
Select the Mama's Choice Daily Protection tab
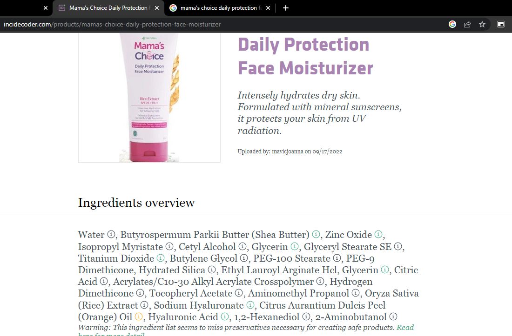(104, 8)
